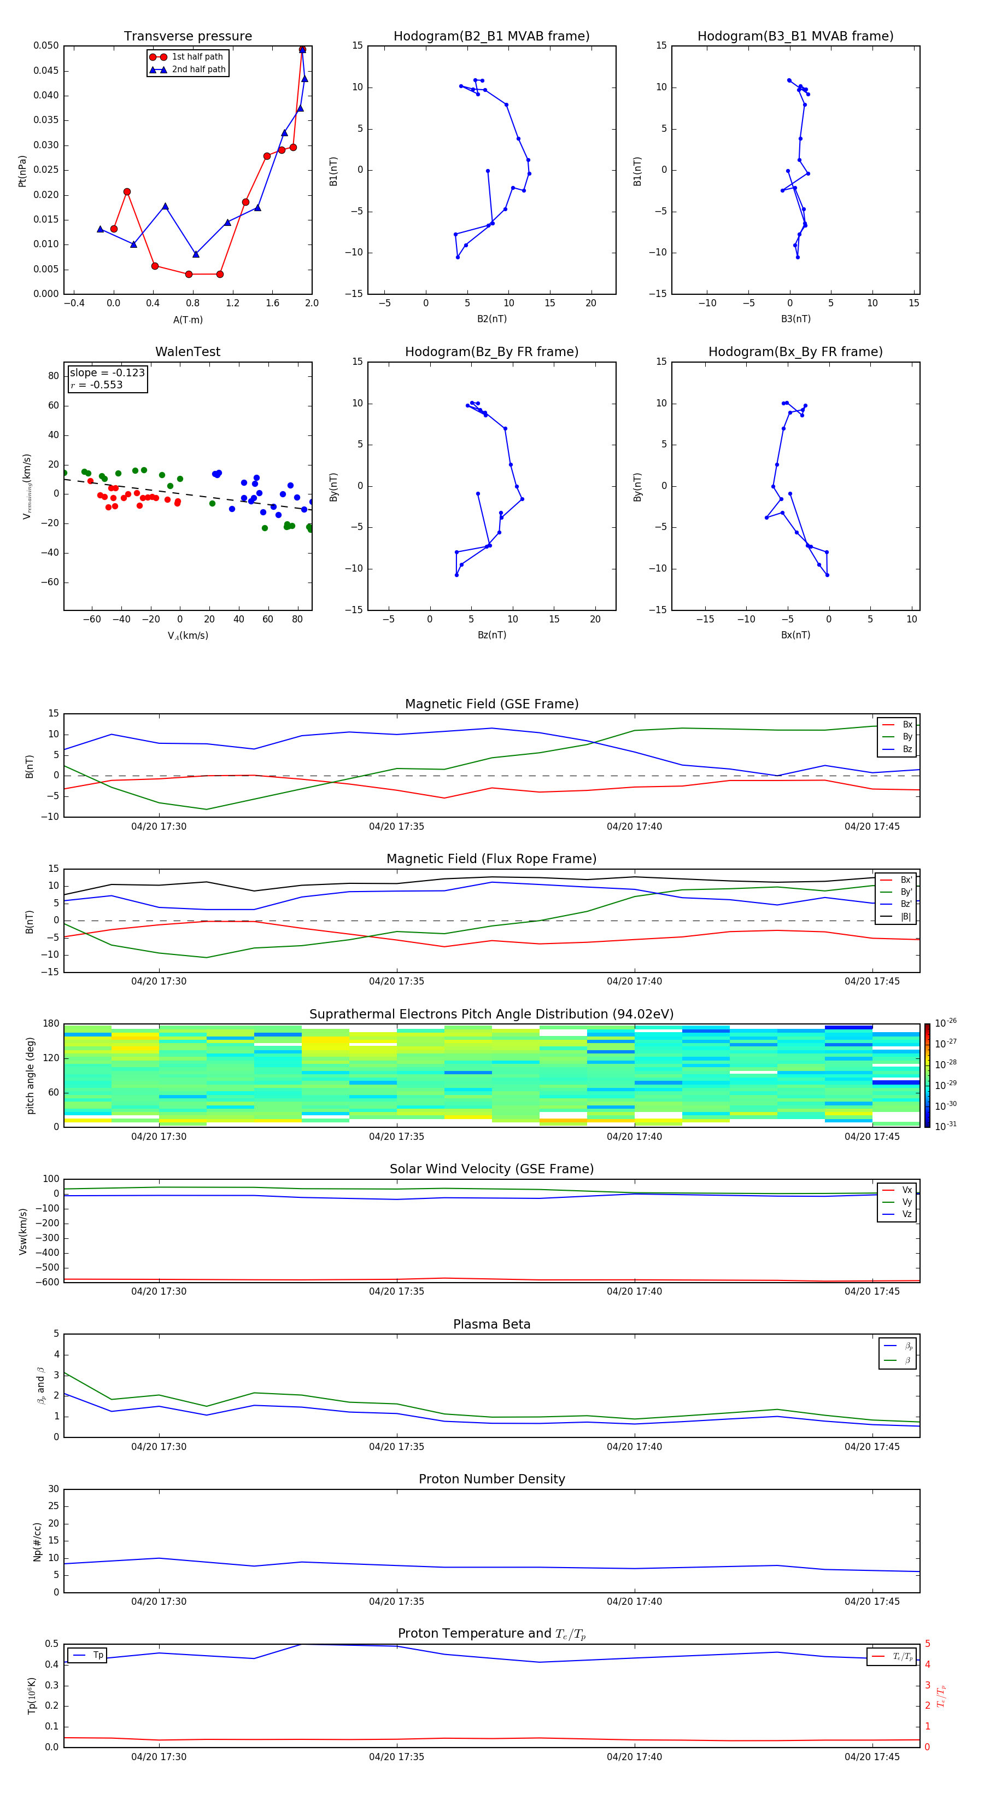Click the 'slope = -0.123' annotation

click(107, 373)
